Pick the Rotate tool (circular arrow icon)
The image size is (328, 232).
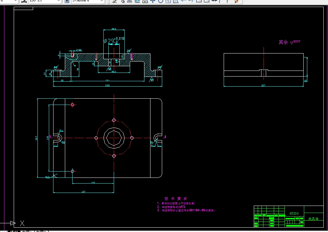[160, 1]
